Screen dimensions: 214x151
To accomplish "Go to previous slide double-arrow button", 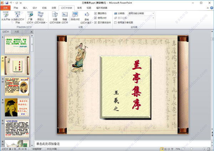I will [212, 133].
